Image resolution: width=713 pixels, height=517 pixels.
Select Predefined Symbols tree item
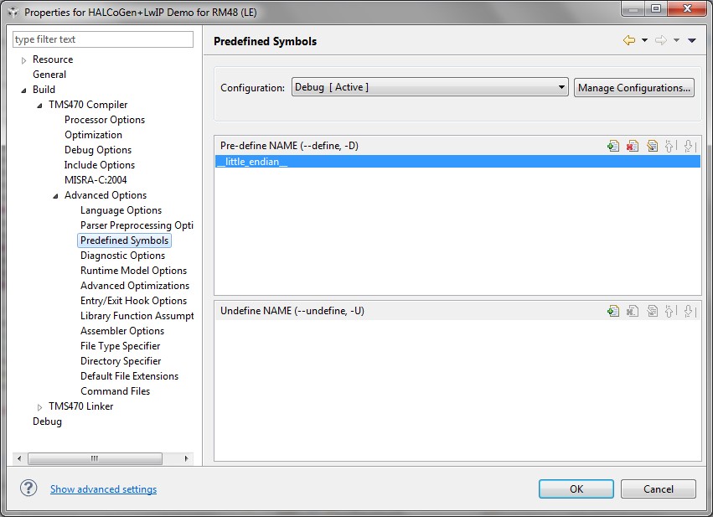click(x=124, y=240)
